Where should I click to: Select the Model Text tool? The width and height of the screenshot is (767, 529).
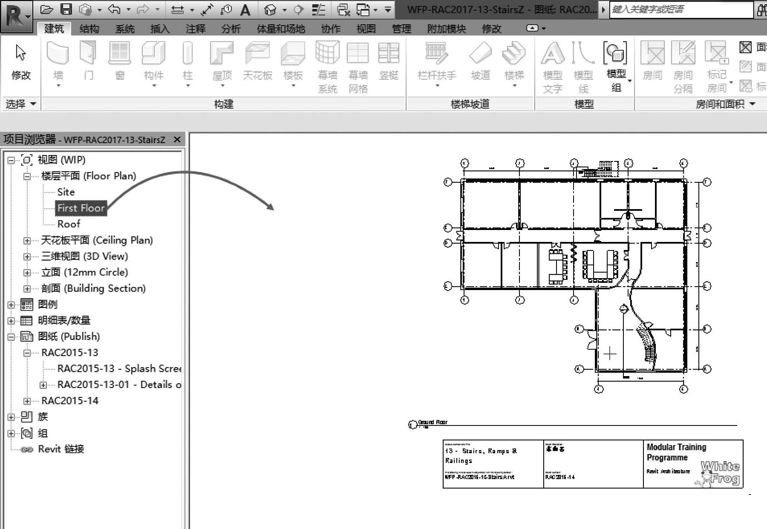[x=553, y=67]
